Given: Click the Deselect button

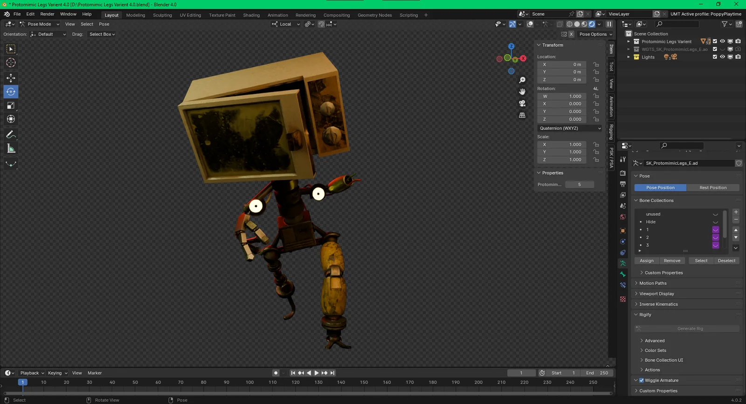Looking at the screenshot, I should (x=726, y=261).
